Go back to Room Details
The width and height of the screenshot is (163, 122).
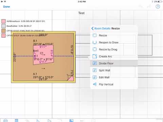tap(102, 28)
